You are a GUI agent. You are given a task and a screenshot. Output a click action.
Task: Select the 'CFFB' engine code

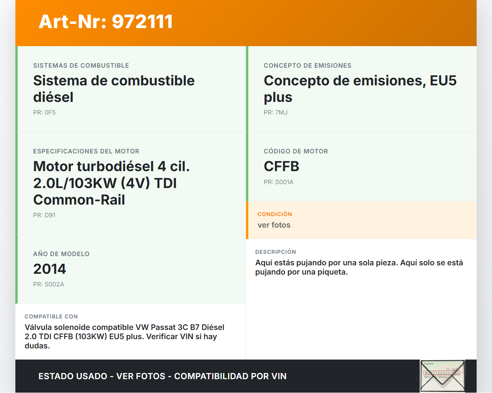click(281, 167)
